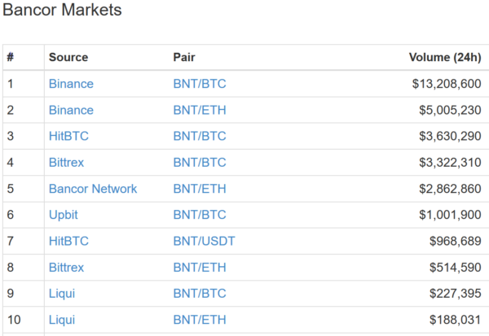Open the BNT/BTC pair for Upbit

[x=200, y=215]
